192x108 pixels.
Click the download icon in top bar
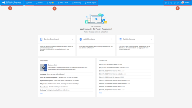tap(174, 2)
